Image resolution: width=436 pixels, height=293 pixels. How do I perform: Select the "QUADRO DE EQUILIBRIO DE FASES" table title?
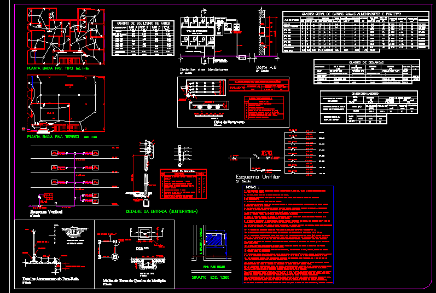pos(143,23)
